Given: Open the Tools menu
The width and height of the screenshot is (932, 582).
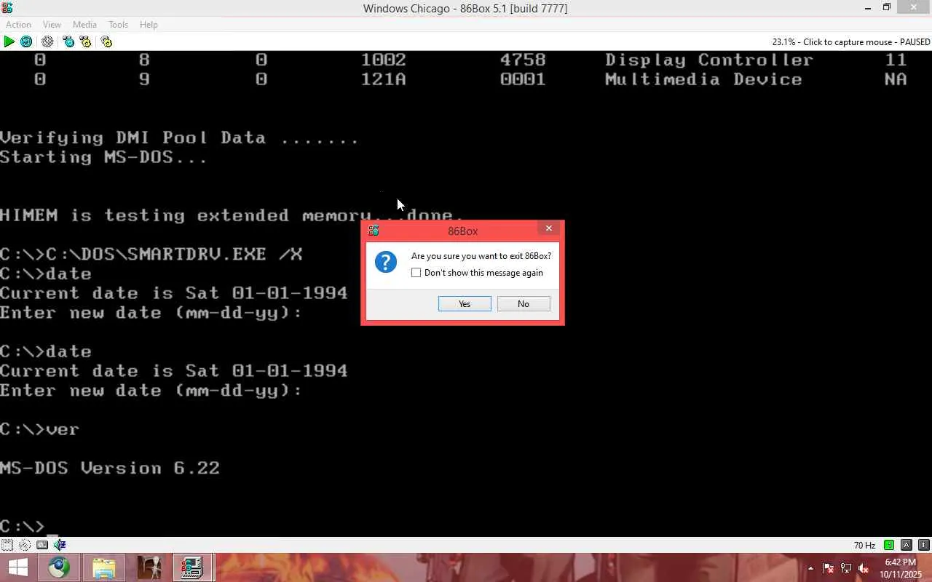Looking at the screenshot, I should pyautogui.click(x=118, y=25).
